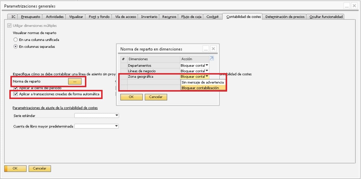The width and height of the screenshot is (361, 179).
Task: Switch to the Inventario tab
Action: (x=149, y=17)
